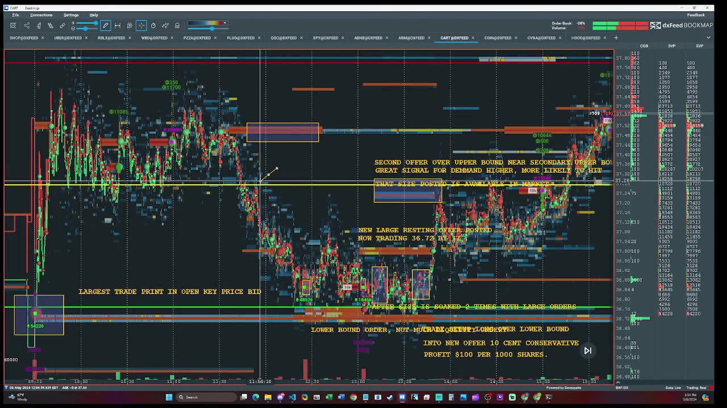727x408 pixels.
Task: Click the first SVP column header
Action: point(672,46)
